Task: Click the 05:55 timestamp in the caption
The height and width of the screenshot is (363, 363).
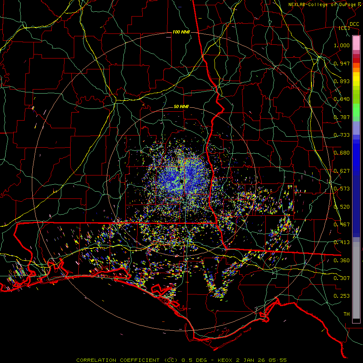Action: coord(277,360)
